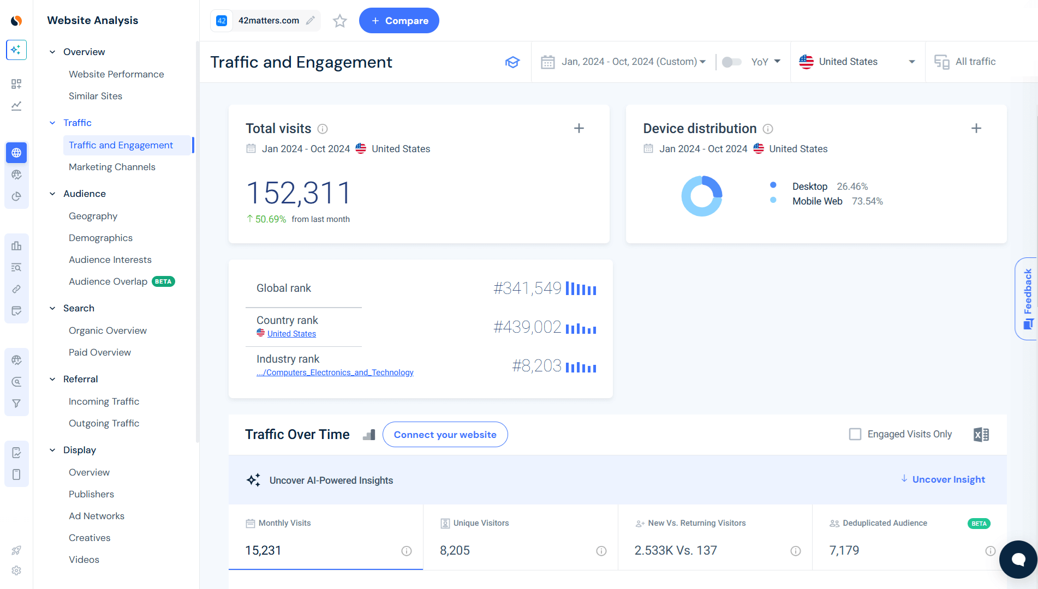Screen dimensions: 1038x589
Task: Enable the Engaged Visits Only checkbox
Action: coord(855,434)
